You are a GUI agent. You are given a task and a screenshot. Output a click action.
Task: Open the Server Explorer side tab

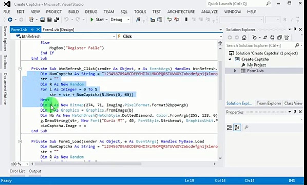point(5,38)
